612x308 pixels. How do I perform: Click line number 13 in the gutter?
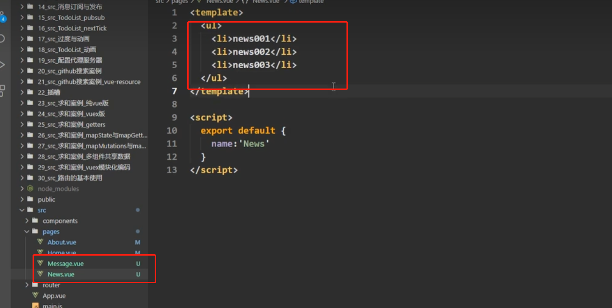[x=172, y=170]
